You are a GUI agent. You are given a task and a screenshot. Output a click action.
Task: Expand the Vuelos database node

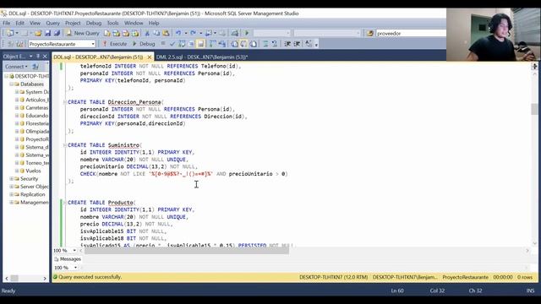[x=17, y=171]
